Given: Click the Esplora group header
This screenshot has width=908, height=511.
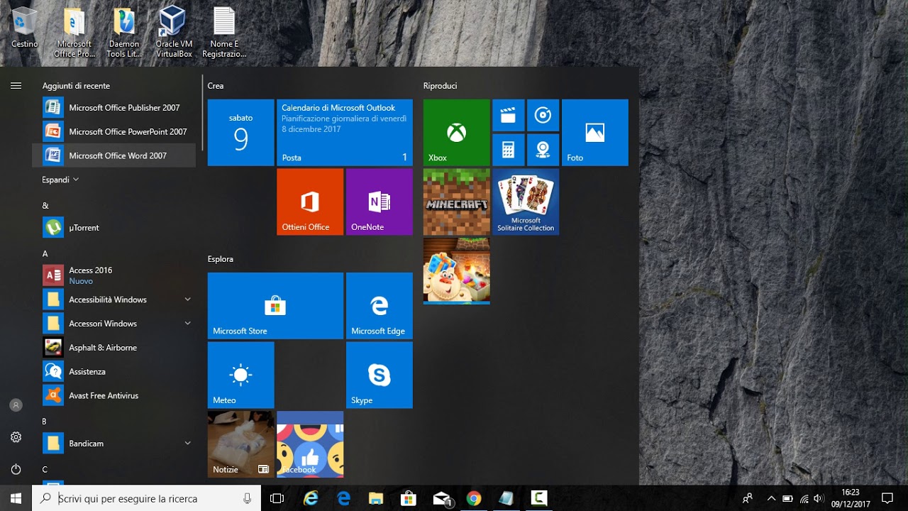Looking at the screenshot, I should pyautogui.click(x=221, y=259).
